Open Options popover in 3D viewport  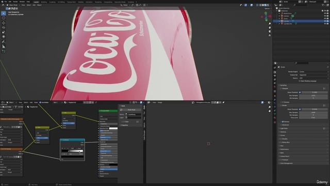coord(268,9)
